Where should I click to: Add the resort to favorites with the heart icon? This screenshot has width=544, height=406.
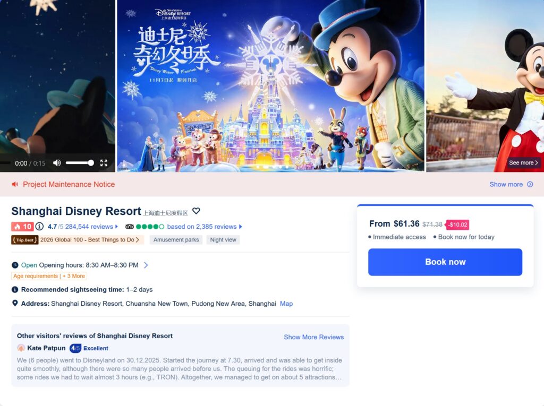(196, 211)
